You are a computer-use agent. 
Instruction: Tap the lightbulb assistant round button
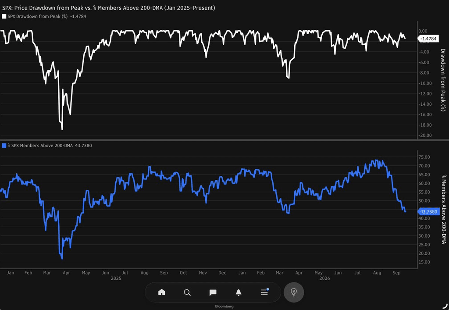pos(293,292)
